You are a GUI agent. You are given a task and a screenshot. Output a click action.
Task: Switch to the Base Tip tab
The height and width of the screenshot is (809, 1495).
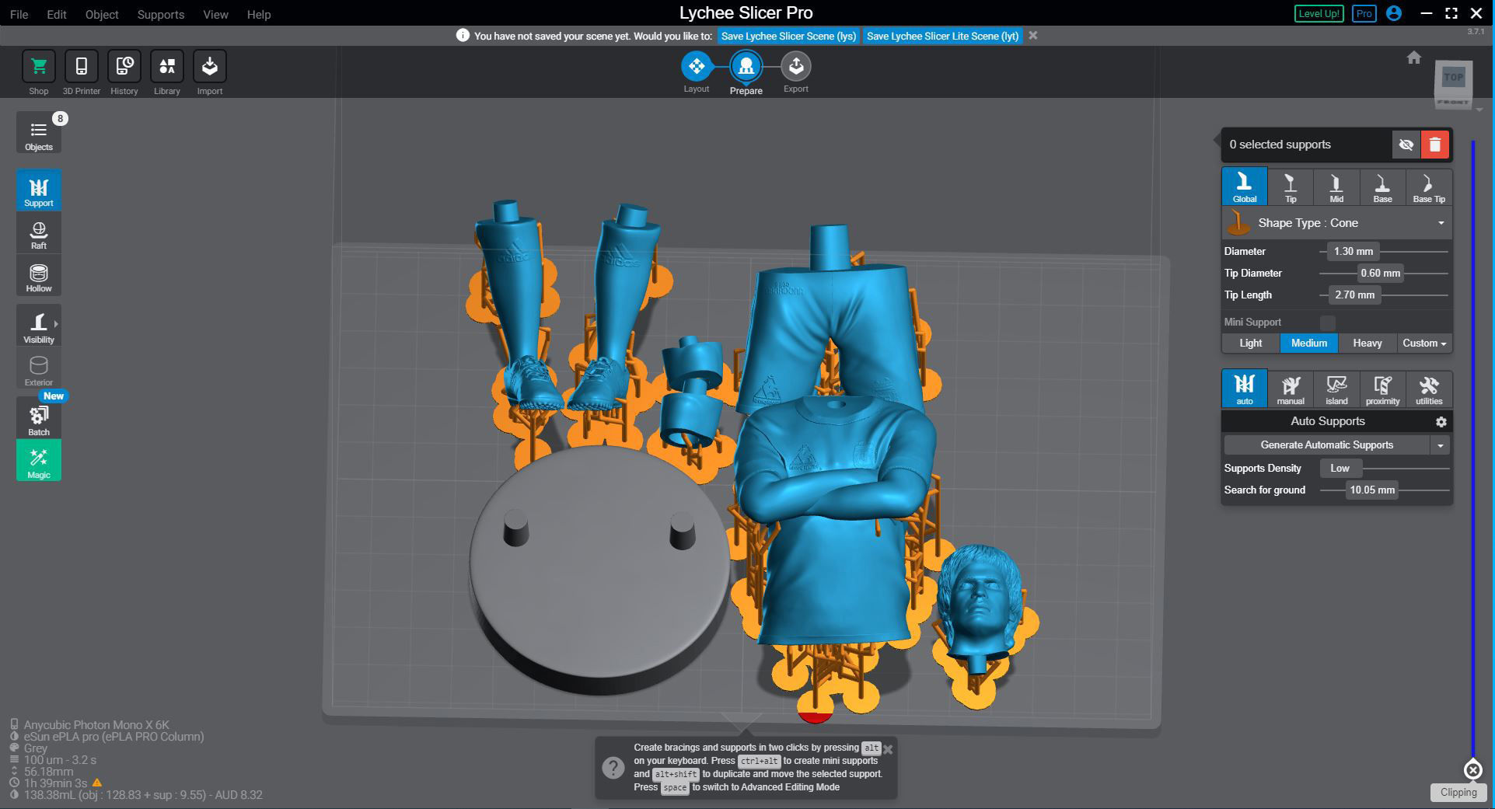point(1429,187)
